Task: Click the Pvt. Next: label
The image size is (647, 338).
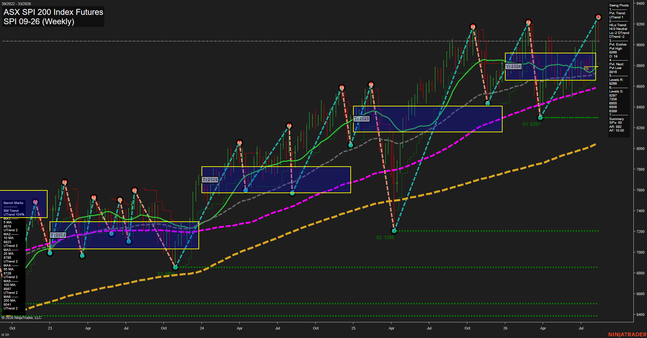Action: (616, 64)
